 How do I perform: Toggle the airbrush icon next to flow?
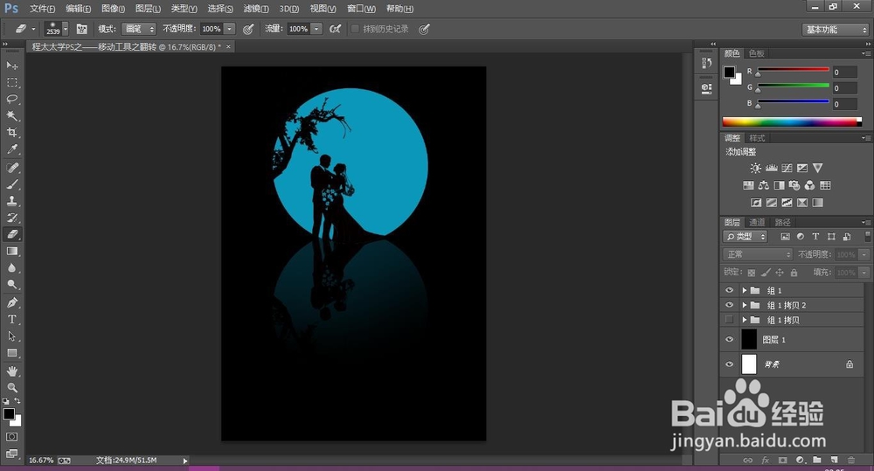334,29
